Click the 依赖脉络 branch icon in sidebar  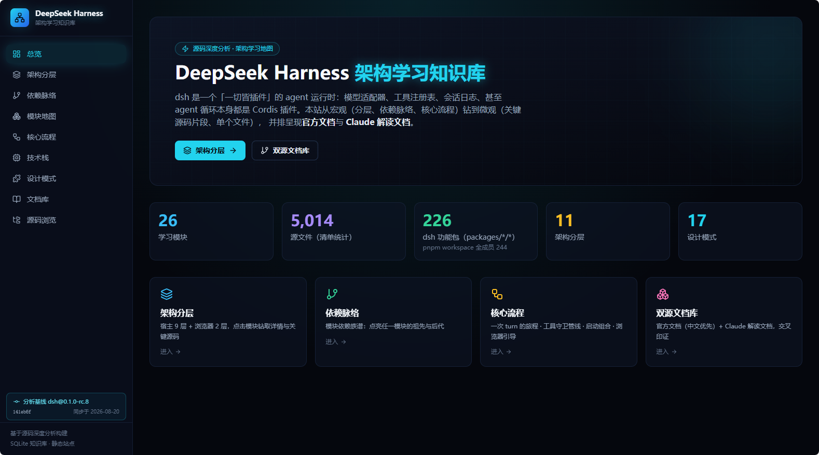[x=17, y=95]
